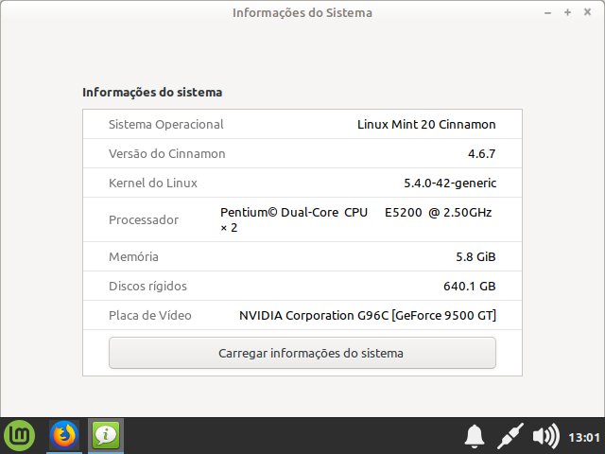Click the Discos rígidos value 640.1 GB
605x454 pixels.
click(x=469, y=286)
